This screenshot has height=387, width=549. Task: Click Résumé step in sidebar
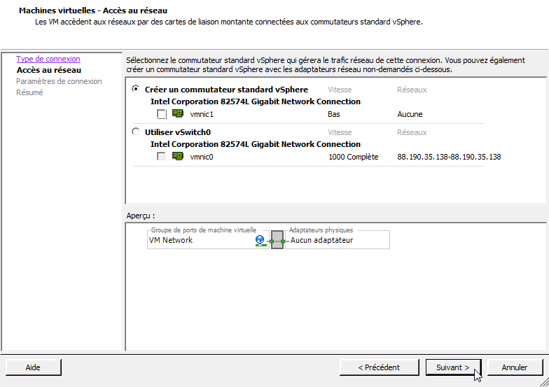(29, 92)
